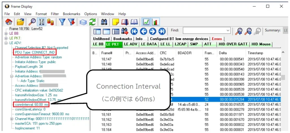Expand the LE BB tree node
This screenshot has height=133, width=290.
pos(6,33)
